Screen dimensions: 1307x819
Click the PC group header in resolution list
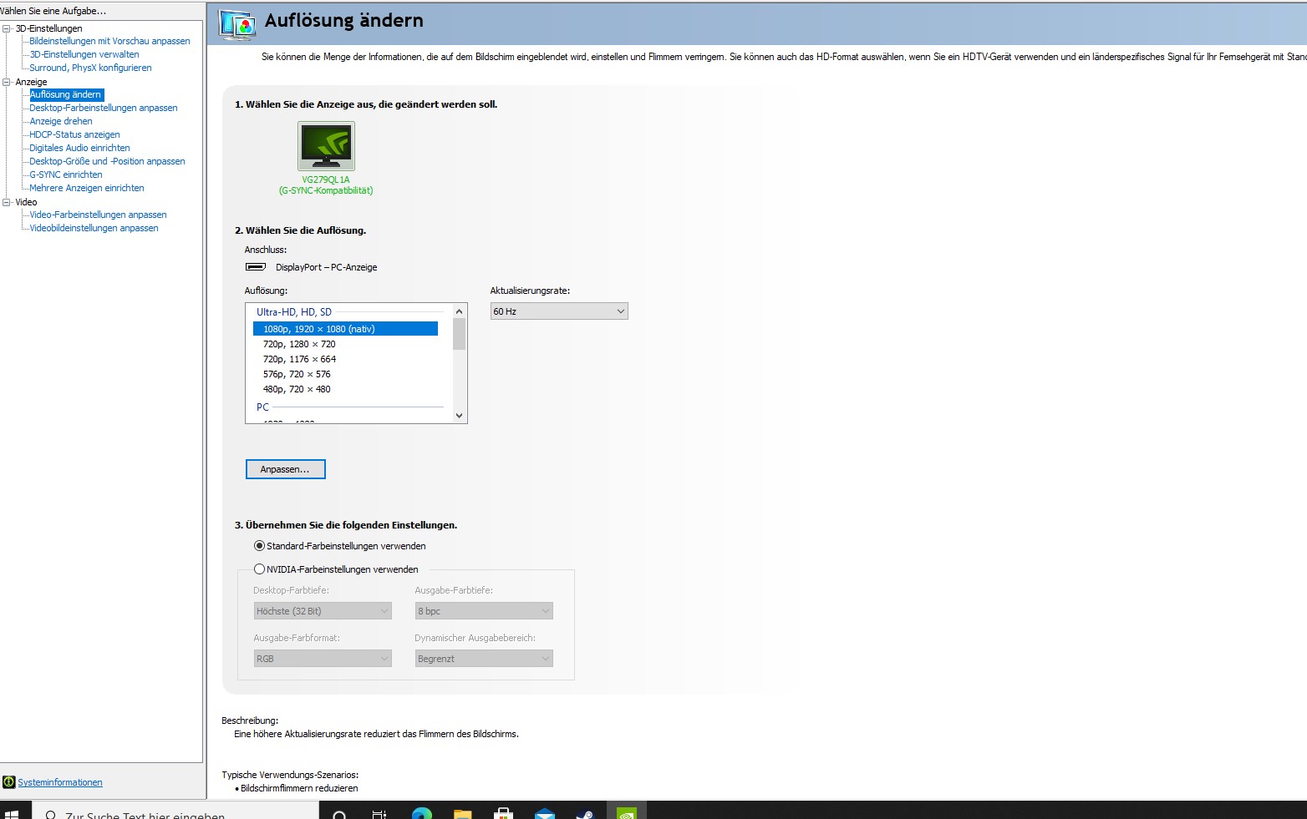pos(262,407)
